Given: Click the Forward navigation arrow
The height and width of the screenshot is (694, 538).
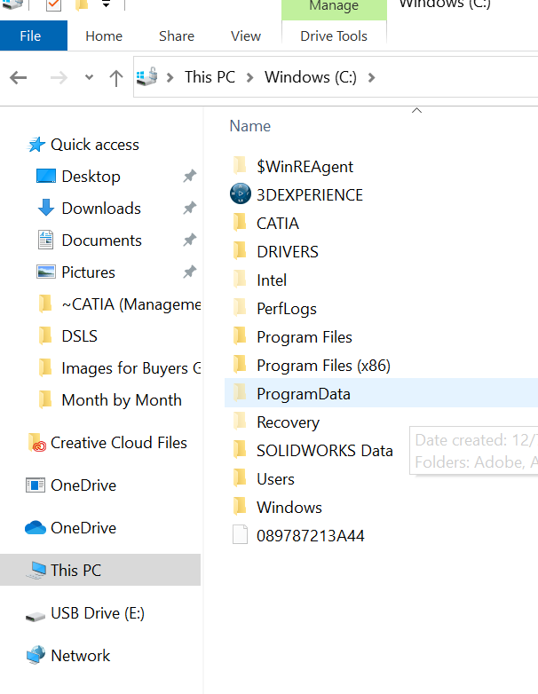Looking at the screenshot, I should tap(59, 78).
